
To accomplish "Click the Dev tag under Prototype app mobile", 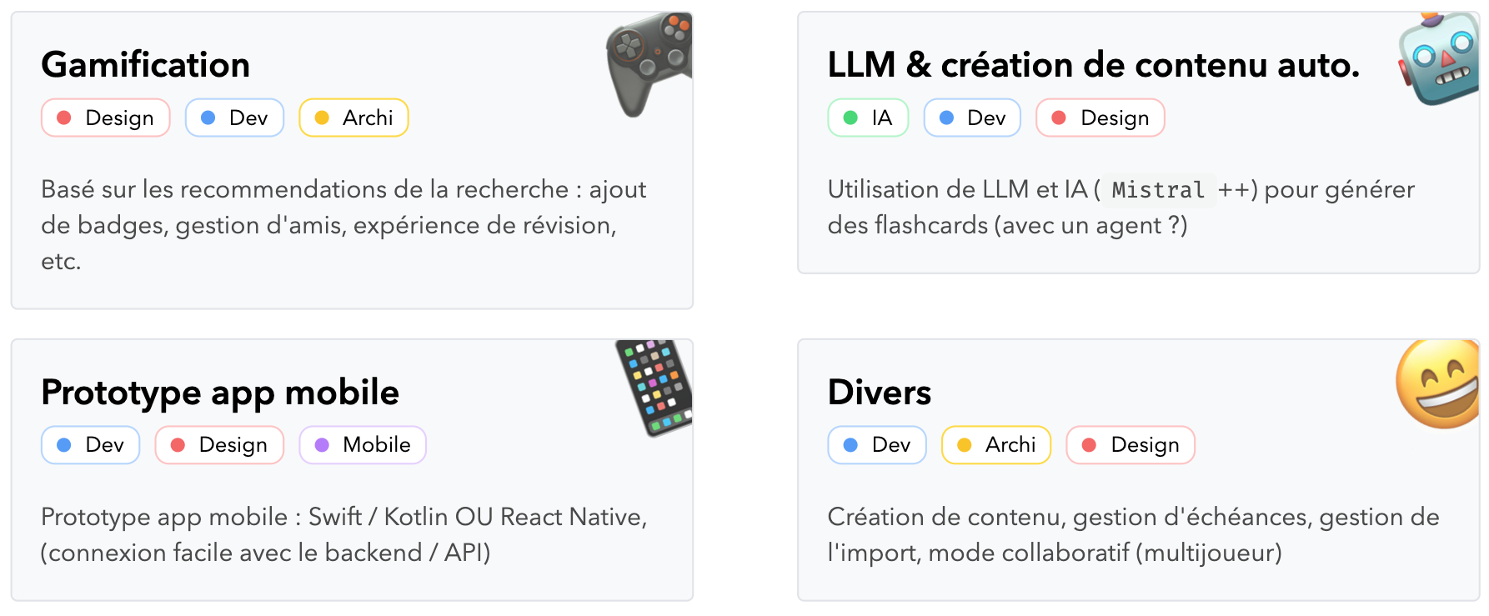I will tap(91, 445).
